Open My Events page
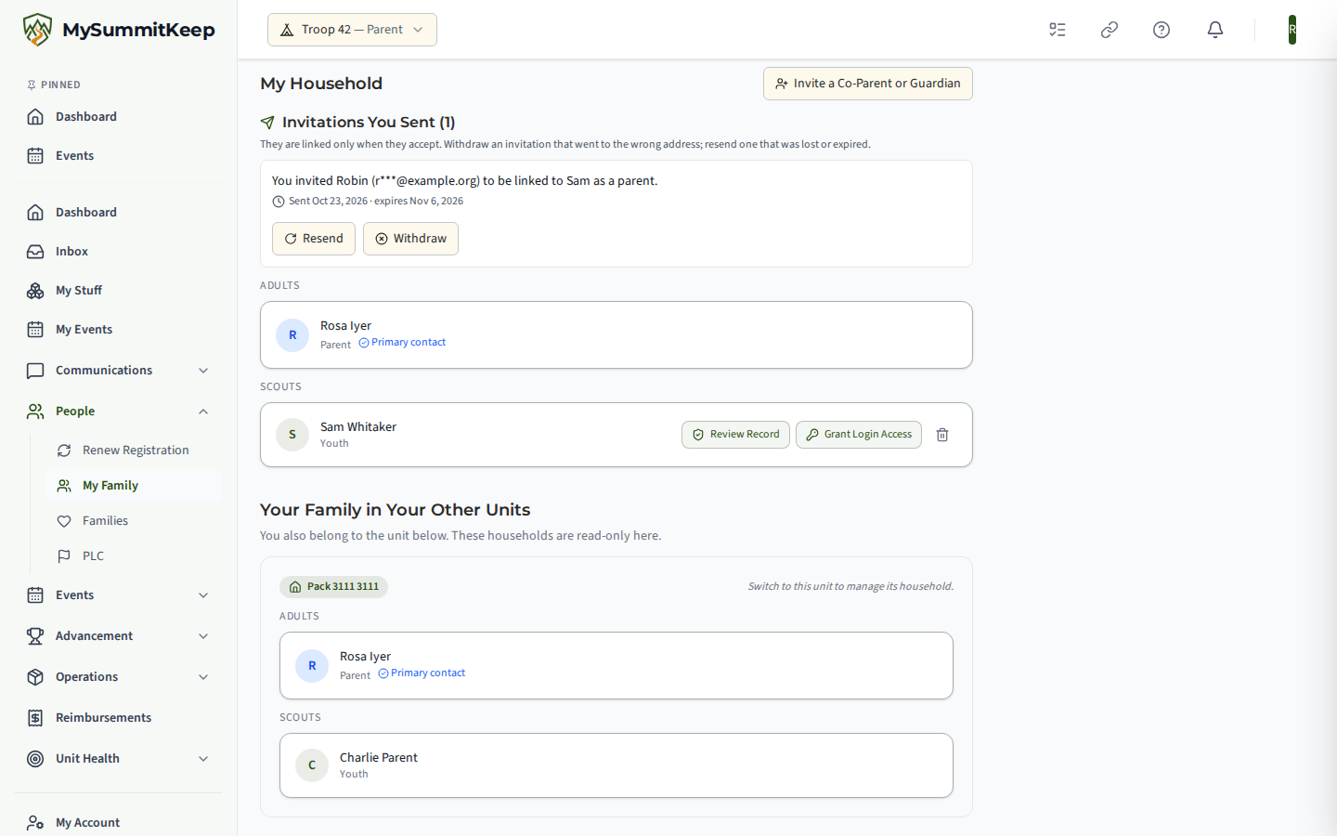 pos(119,330)
